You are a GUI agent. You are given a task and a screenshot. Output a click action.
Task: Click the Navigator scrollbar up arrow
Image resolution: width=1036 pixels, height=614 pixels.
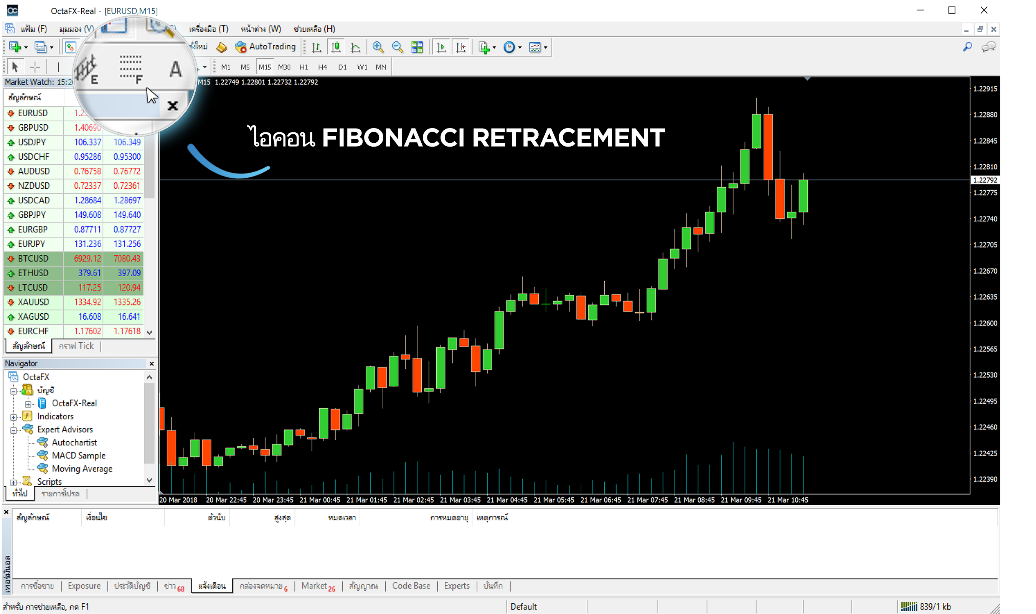(x=149, y=377)
